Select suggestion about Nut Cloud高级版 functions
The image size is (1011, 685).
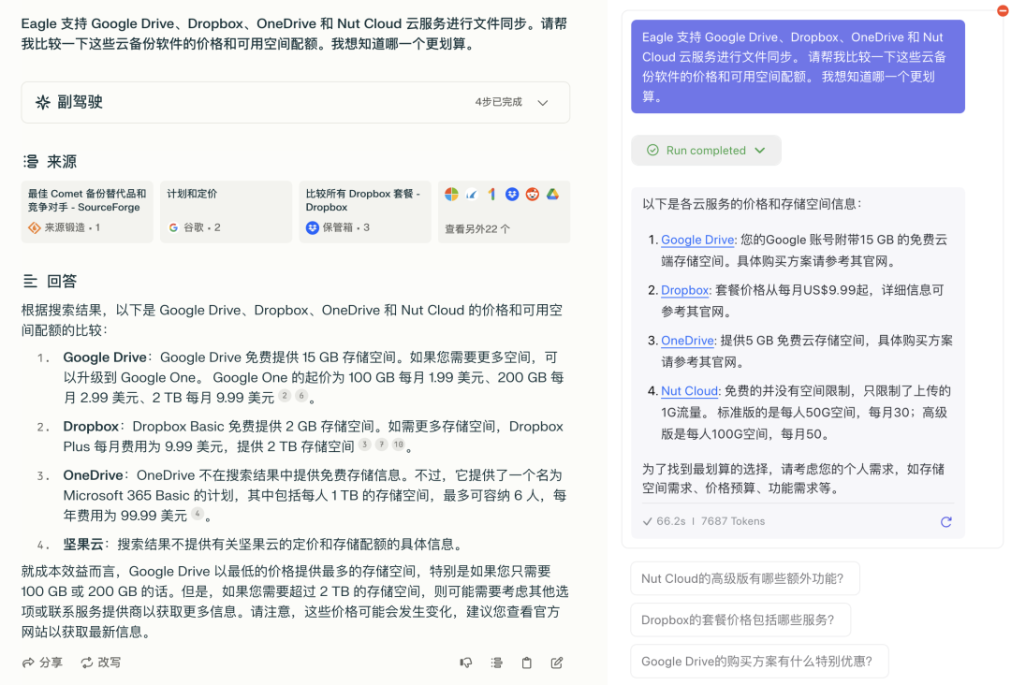pyautogui.click(x=745, y=578)
